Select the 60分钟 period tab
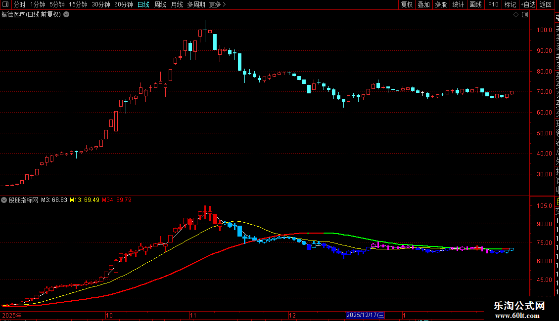 click(124, 4)
